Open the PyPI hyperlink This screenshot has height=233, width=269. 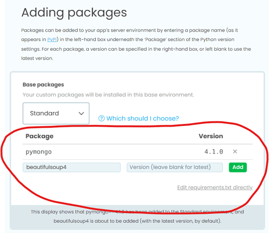[x=52, y=40]
